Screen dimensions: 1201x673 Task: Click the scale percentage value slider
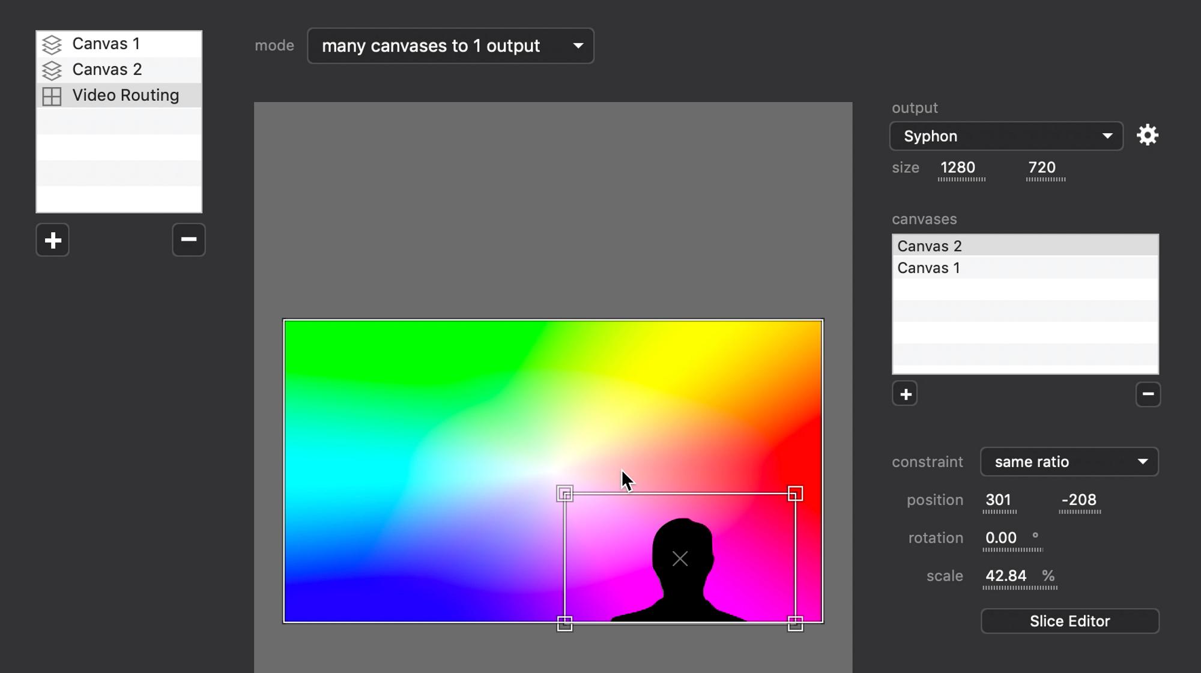pyautogui.click(x=1006, y=576)
